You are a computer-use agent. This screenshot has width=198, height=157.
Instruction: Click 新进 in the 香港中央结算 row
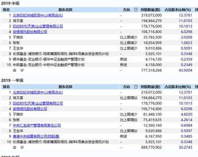tap(123, 136)
